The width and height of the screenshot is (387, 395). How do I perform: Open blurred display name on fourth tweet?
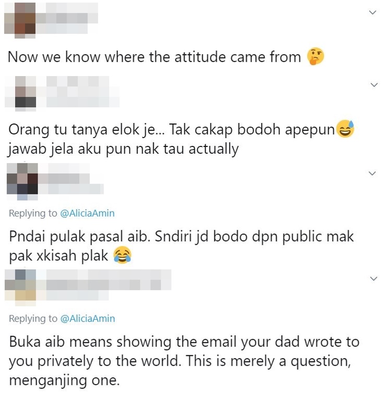104,285
